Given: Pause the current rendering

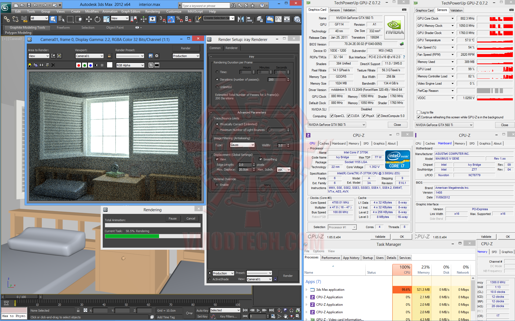Looking at the screenshot, I should click(x=172, y=218).
